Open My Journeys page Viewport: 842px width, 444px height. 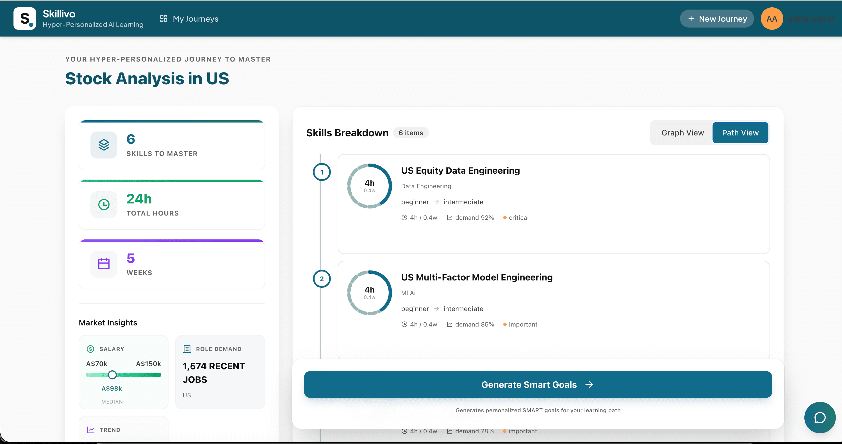(x=189, y=19)
